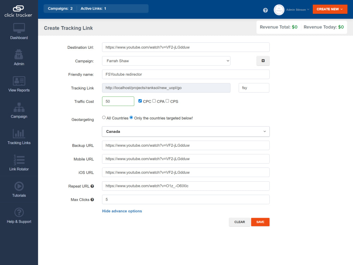Click the Friendly name input field

(x=186, y=74)
